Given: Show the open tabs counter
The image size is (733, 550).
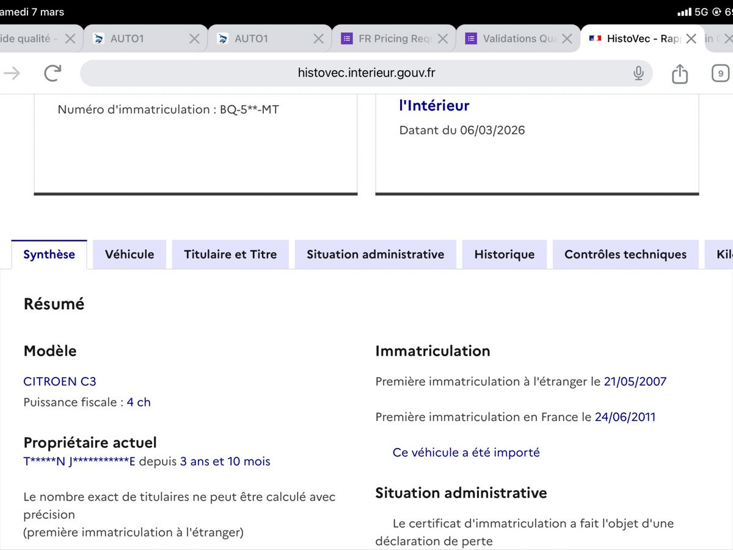Looking at the screenshot, I should (x=721, y=73).
